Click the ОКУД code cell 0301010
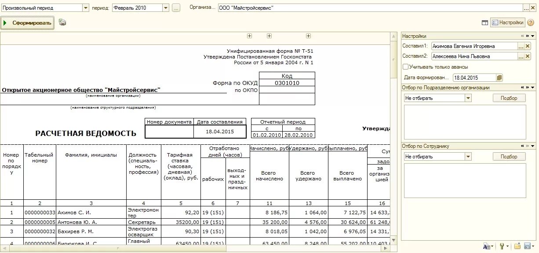 [287, 83]
